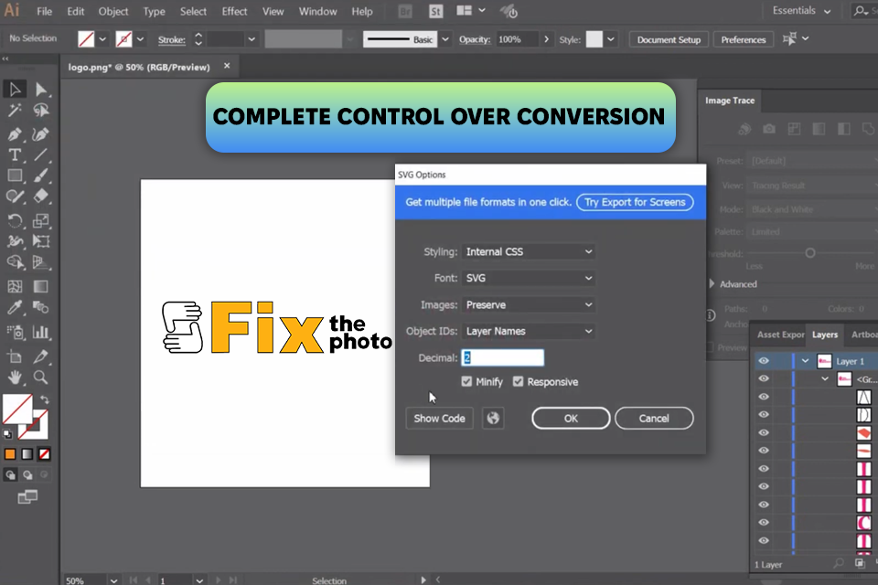The height and width of the screenshot is (585, 878).
Task: Hide Layer 1 with its eye icon
Action: (764, 361)
